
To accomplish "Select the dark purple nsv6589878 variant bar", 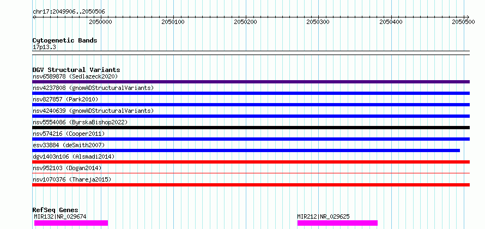I will [x=251, y=82].
